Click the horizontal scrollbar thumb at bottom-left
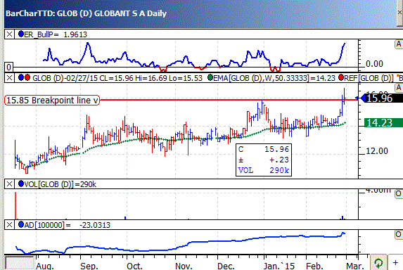 coord(20,263)
